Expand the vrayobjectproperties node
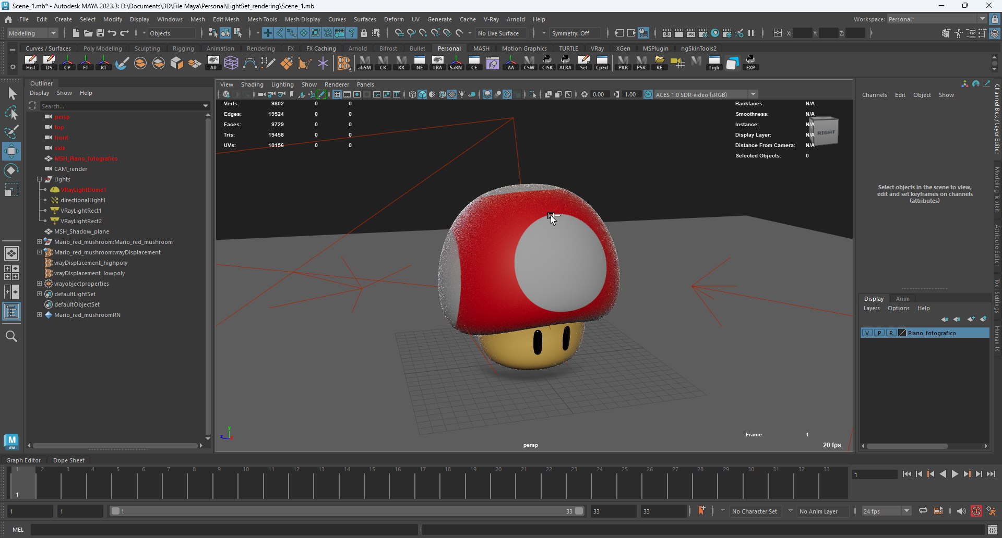The width and height of the screenshot is (1002, 538). [x=39, y=284]
